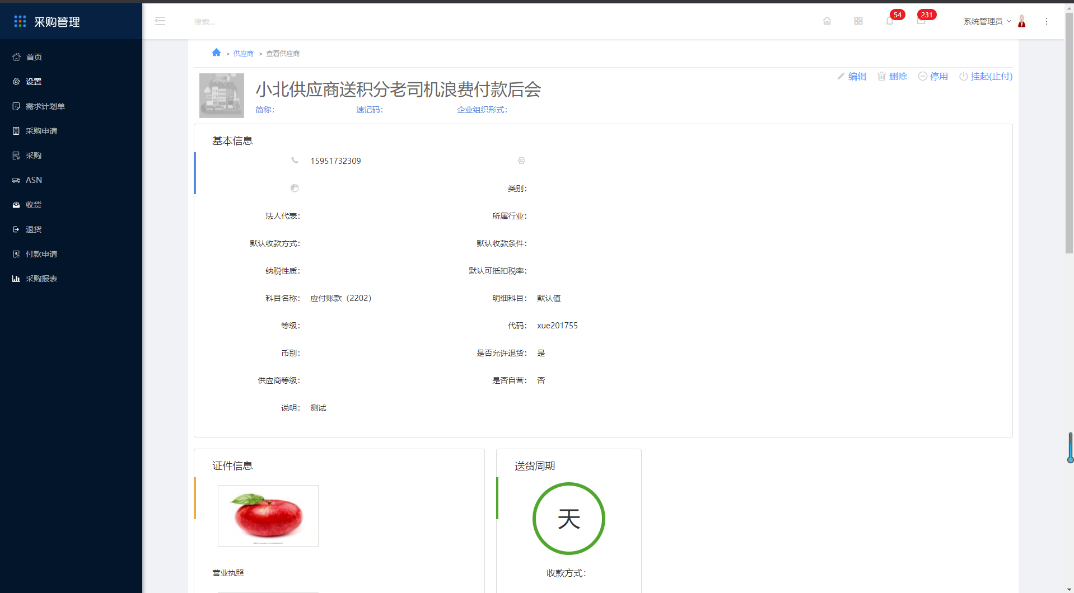Image resolution: width=1074 pixels, height=593 pixels.
Task: Click the 采购申请 document icon
Action: (x=16, y=131)
